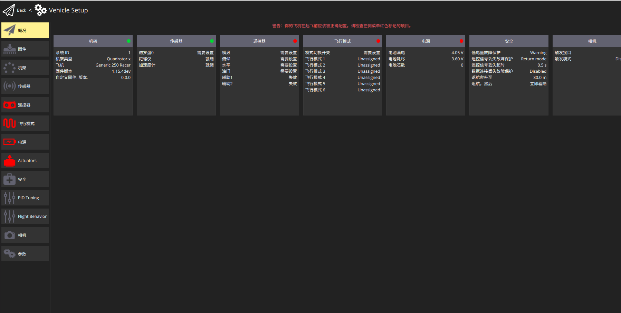Click the Generic 250 Racer value
This screenshot has width=621, height=313.
coord(113,65)
